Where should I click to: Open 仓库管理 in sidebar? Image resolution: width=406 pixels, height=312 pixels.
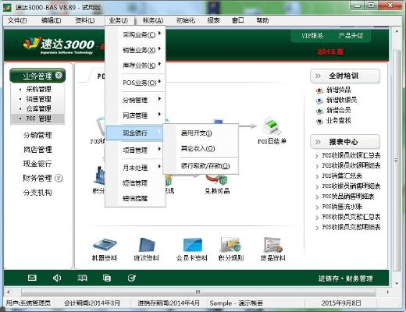point(38,108)
